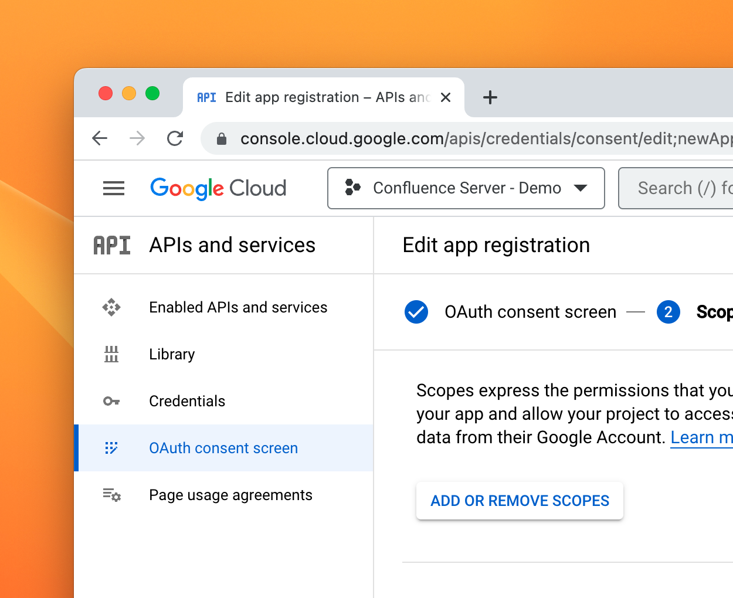This screenshot has height=598, width=733.
Task: Follow the Learn more link
Action: pyautogui.click(x=701, y=437)
